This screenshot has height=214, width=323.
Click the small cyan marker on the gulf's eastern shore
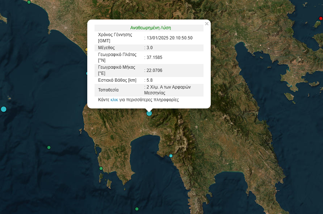coord(171,156)
